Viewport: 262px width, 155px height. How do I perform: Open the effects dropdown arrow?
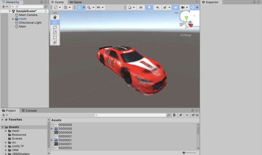click(x=169, y=7)
